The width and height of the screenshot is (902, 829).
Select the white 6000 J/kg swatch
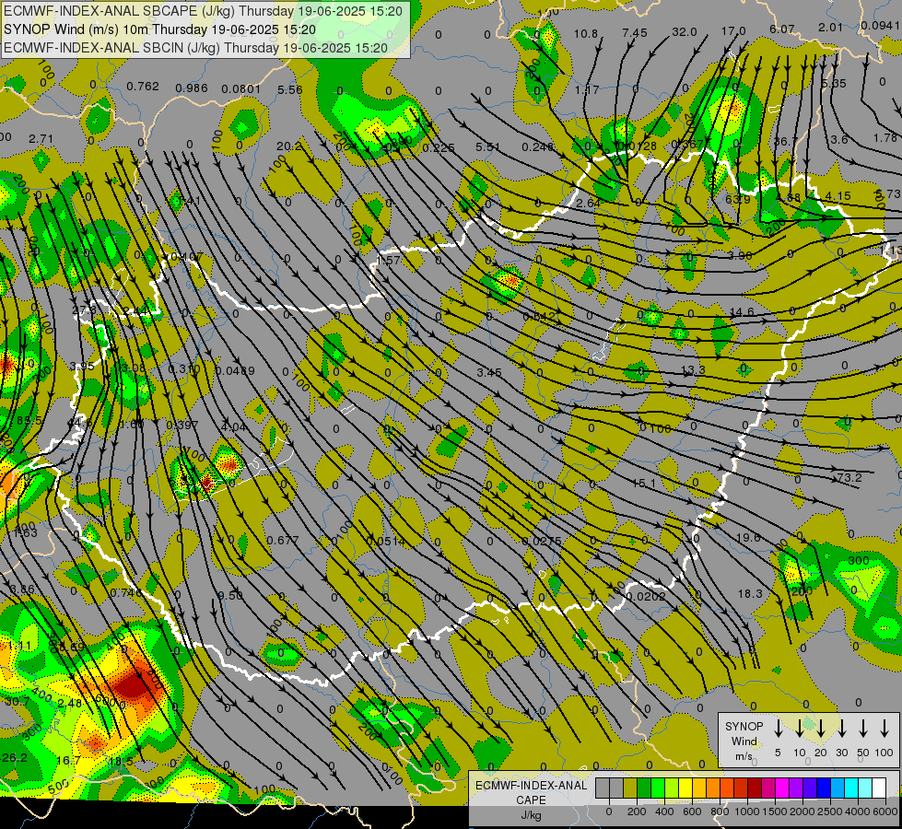[878, 788]
